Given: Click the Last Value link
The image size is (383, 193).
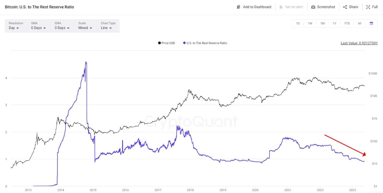Looking at the screenshot, I should 359,43.
